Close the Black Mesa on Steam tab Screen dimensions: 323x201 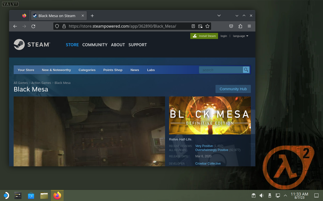click(x=83, y=16)
